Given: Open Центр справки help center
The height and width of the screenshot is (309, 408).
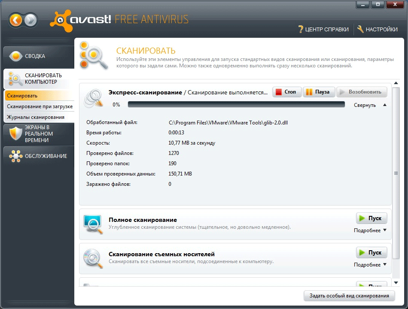Looking at the screenshot, I should [x=323, y=30].
